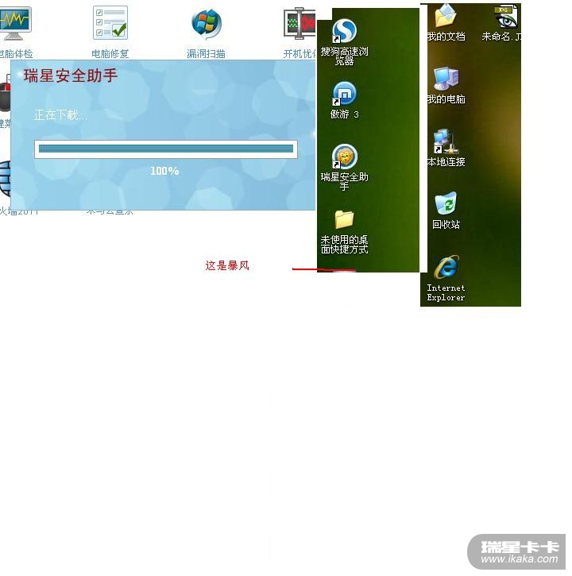Click the 漏洞扫描 label

[x=206, y=54]
